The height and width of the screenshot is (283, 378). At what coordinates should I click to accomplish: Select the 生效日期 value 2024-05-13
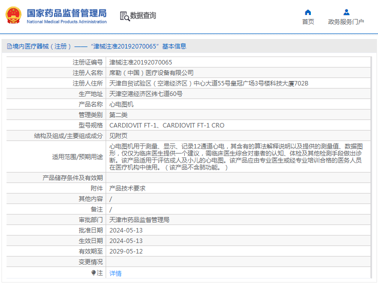(x=126, y=241)
